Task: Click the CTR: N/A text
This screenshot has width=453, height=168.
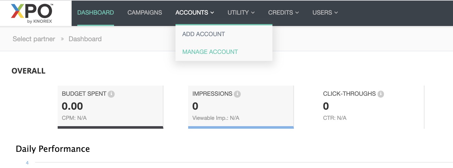Action: click(335, 118)
